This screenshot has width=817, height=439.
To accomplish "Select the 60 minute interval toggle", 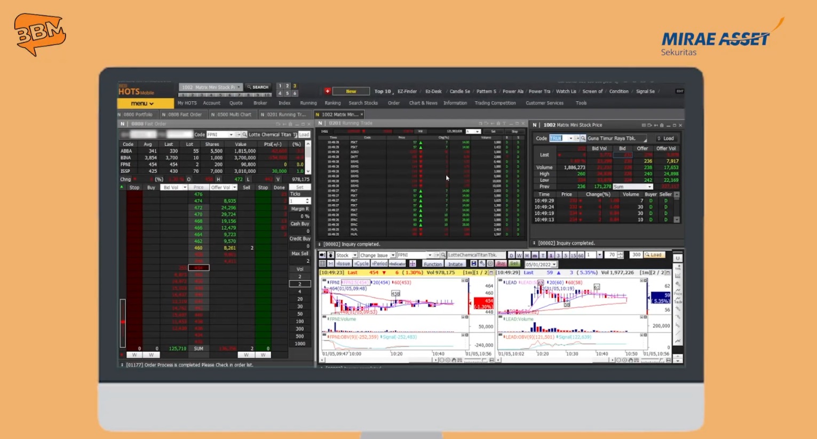I will 581,255.
